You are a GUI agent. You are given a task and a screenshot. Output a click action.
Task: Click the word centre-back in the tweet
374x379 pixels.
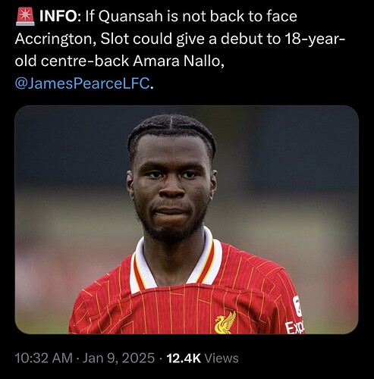click(x=84, y=61)
